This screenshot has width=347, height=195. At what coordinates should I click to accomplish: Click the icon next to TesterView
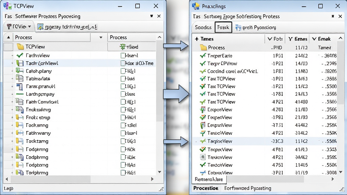tap(203, 133)
